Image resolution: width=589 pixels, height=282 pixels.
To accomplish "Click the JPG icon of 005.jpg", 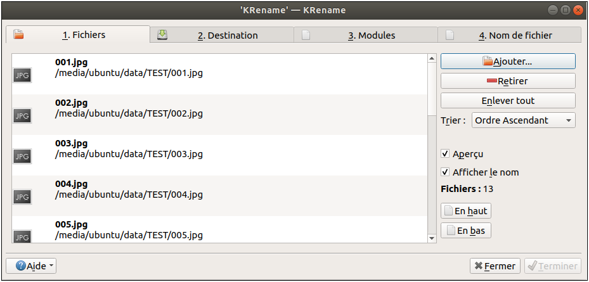I will pos(22,236).
